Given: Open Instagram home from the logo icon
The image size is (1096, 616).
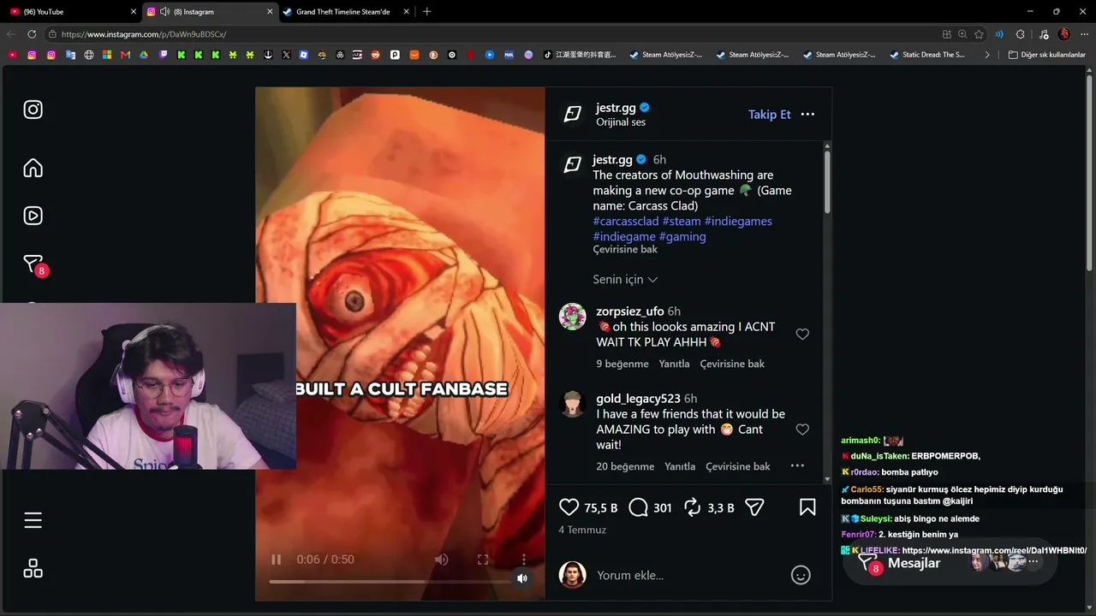Looking at the screenshot, I should 33,110.
